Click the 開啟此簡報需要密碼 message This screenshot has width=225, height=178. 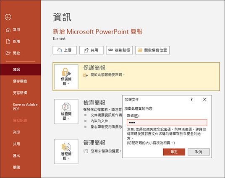tap(107, 75)
